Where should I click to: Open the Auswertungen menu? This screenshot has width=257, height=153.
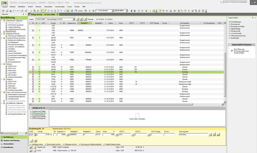pyautogui.click(x=60, y=7)
